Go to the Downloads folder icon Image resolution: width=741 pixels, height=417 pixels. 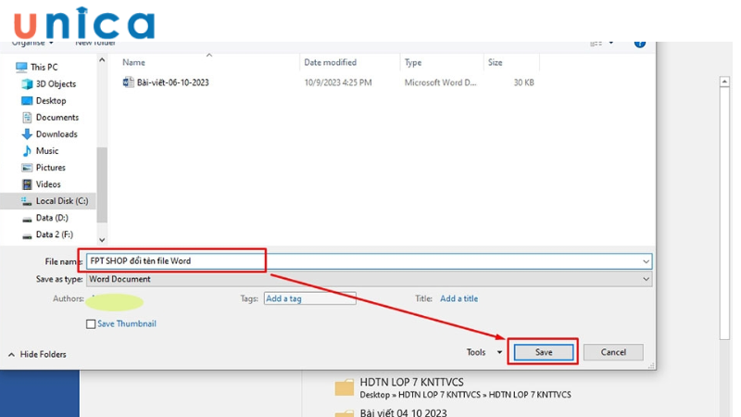(27, 134)
